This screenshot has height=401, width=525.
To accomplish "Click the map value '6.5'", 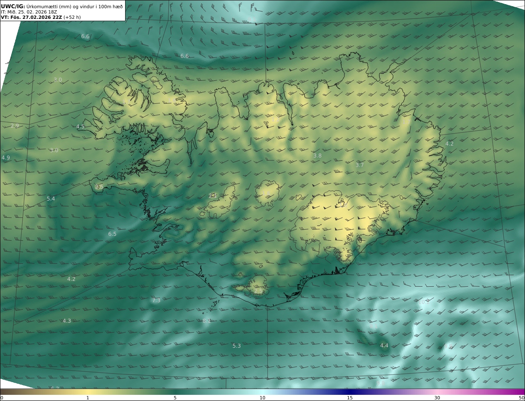I will pyautogui.click(x=112, y=234).
